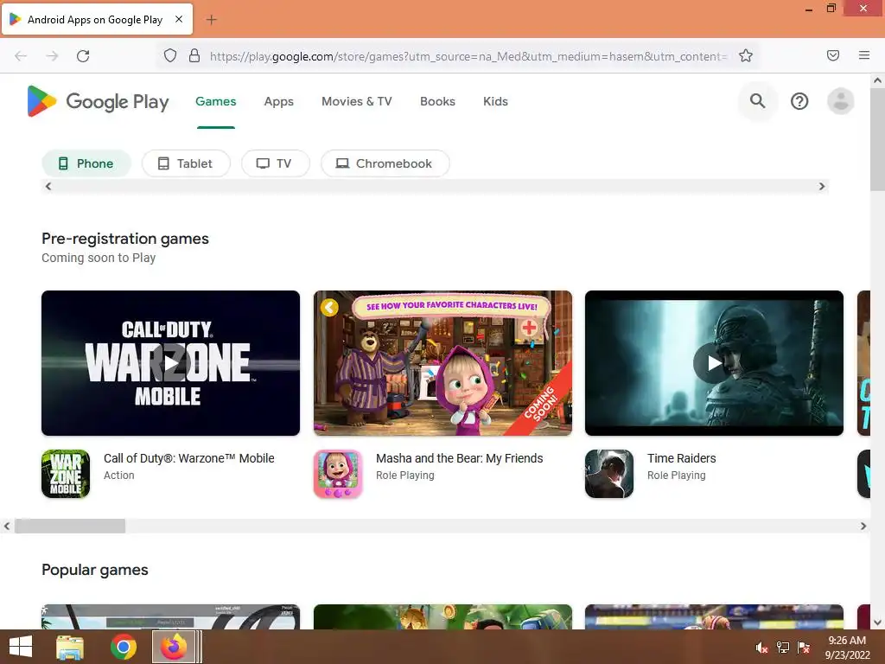Close the Android Apps on Google Play tab
This screenshot has height=664, width=885.
pyautogui.click(x=179, y=19)
